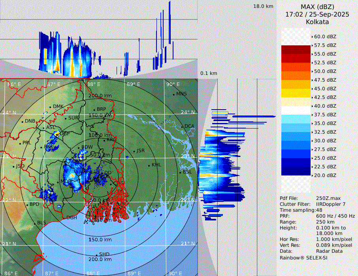
Task: Click the arrow marker beside 20.0 dBZ
Action: pos(312,175)
